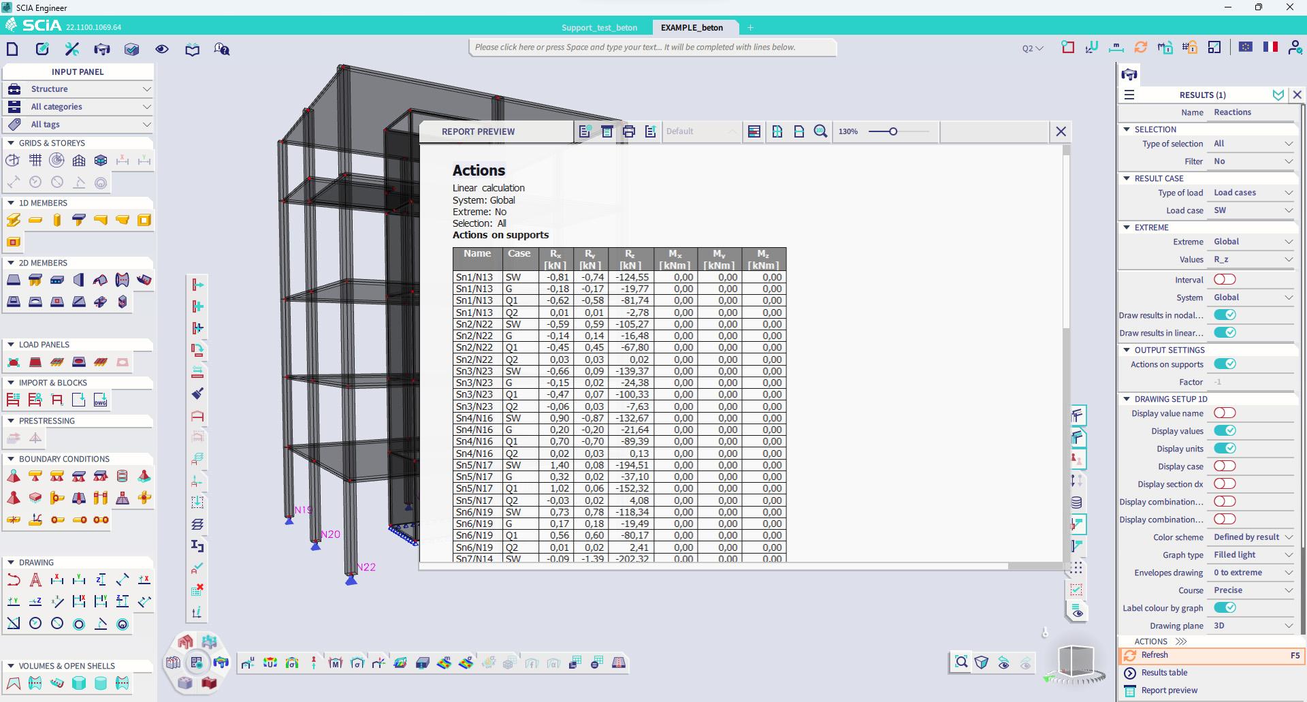
Task: Toggle the Interval switch
Action: 1225,280
